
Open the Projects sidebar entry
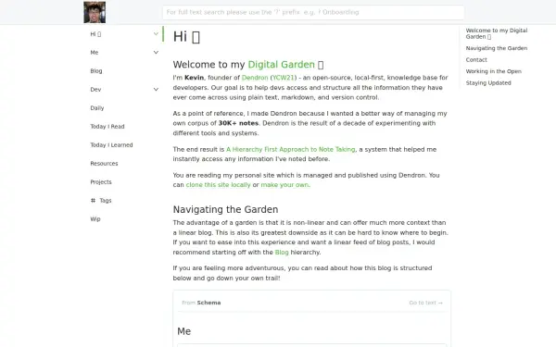click(x=101, y=182)
